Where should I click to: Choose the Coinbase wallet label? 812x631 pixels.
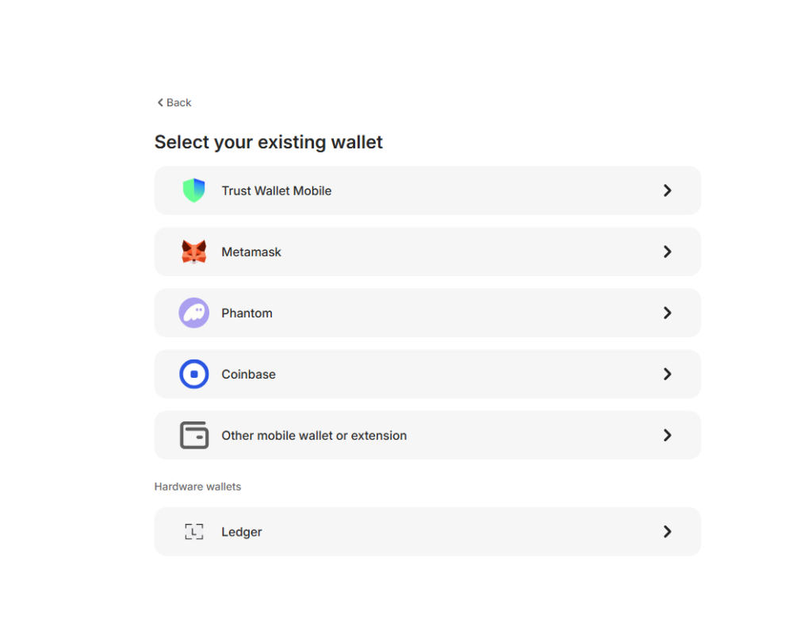tap(248, 374)
